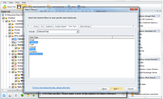This screenshot has height=99, width=163.
Task: Open the Find menu
Action: (17, 2)
